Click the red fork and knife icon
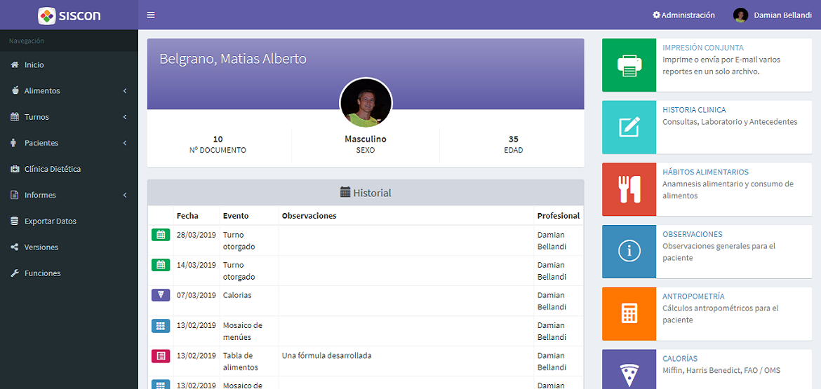The width and height of the screenshot is (821, 389). coord(629,189)
